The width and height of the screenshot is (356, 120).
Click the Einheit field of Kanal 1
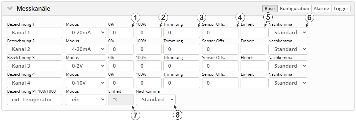(x=253, y=33)
